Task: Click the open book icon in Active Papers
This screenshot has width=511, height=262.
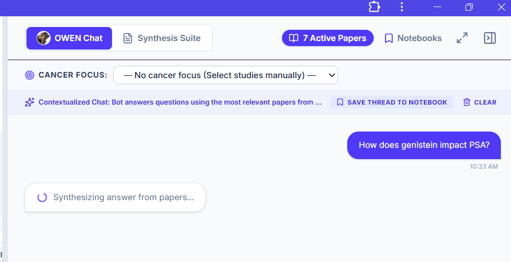Action: coord(294,38)
